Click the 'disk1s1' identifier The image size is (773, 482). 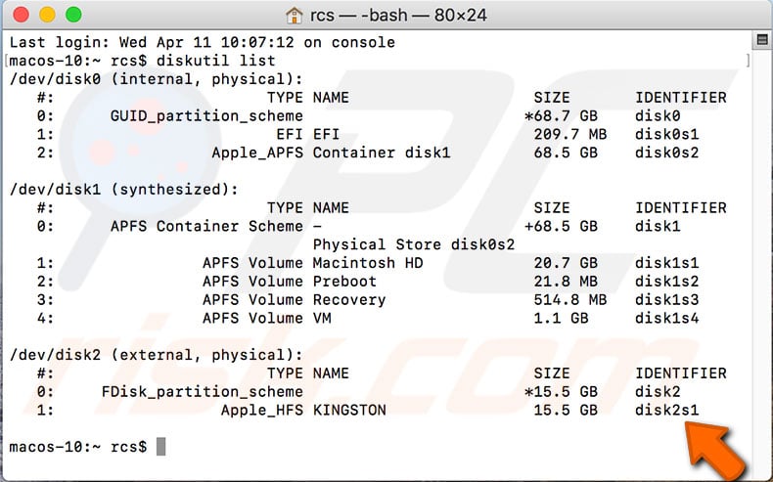click(x=667, y=263)
